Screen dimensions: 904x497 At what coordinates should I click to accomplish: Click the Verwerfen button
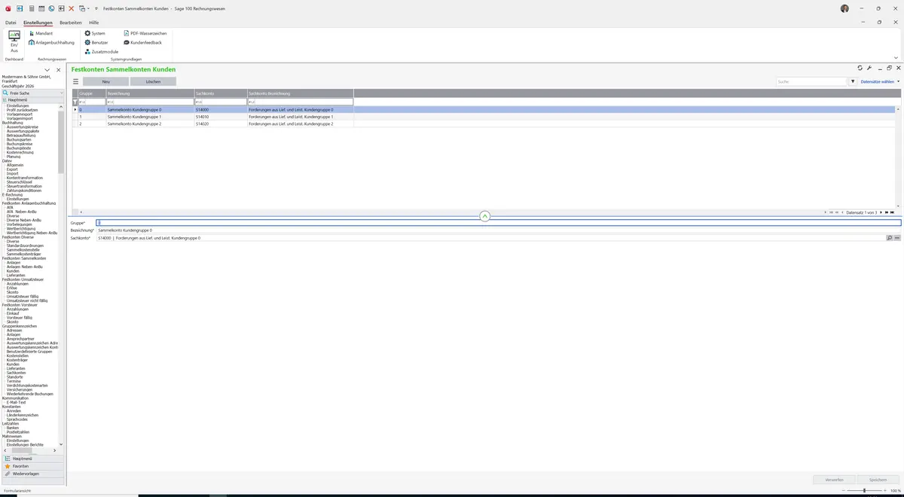pos(834,480)
